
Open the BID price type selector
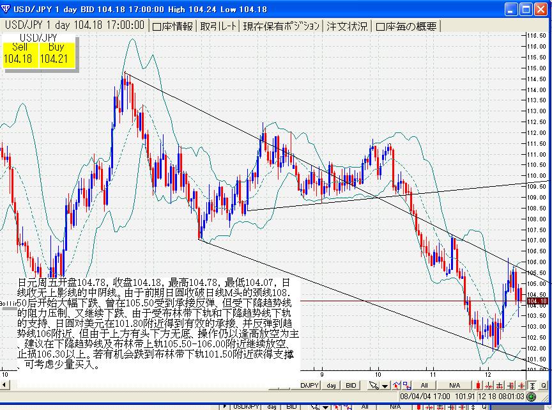(351, 385)
